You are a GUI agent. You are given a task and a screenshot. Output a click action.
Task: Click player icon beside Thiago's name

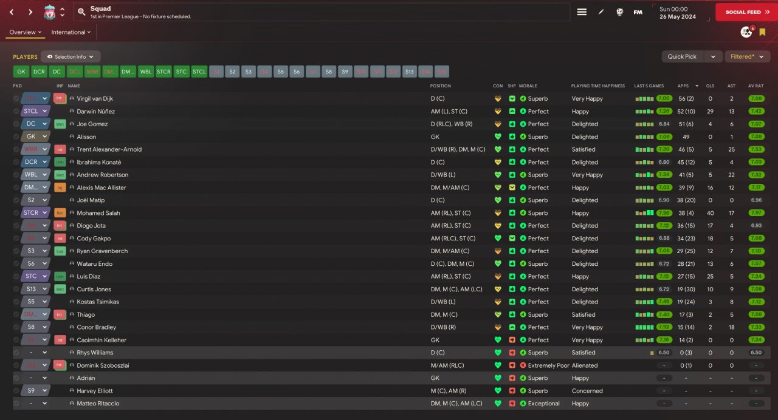pos(72,314)
